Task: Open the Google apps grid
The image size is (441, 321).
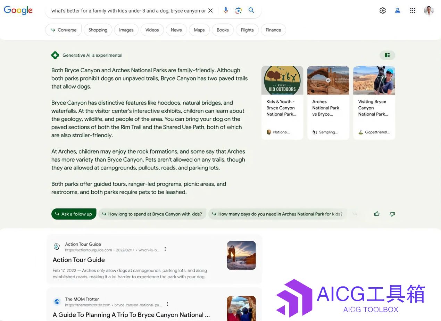Action: tap(413, 11)
